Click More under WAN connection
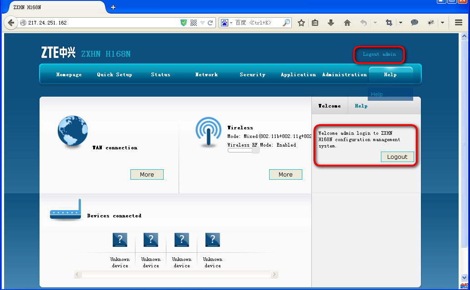This screenshot has height=290, width=470. click(x=147, y=174)
